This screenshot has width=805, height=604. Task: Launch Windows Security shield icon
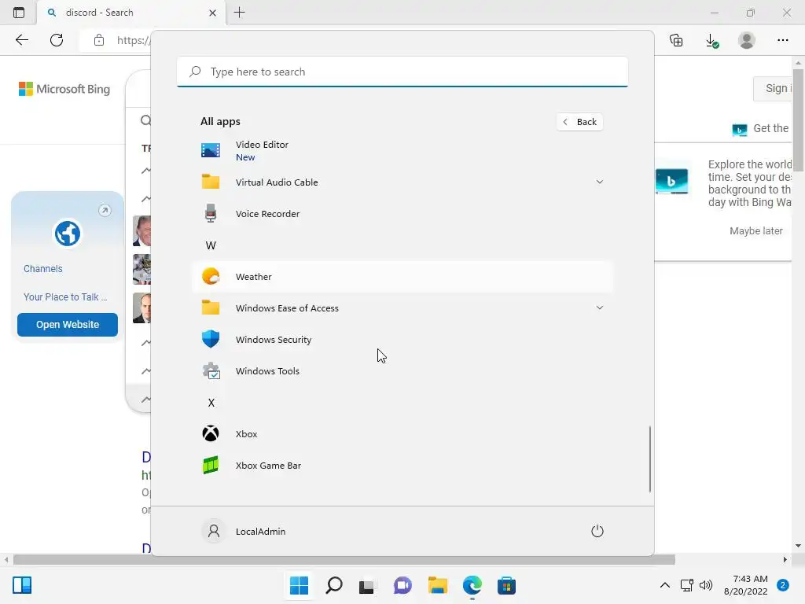(x=211, y=339)
